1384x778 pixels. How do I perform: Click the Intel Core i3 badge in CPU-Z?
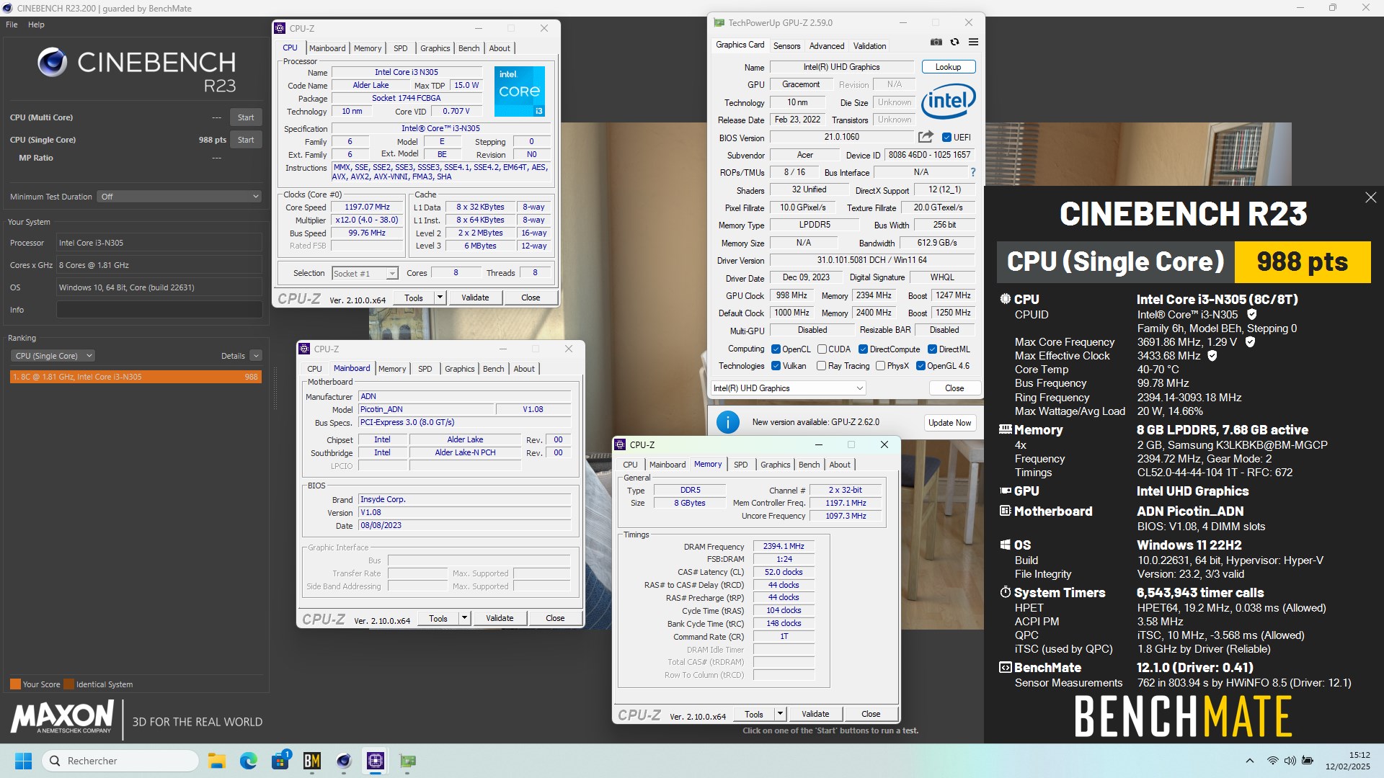pos(519,91)
